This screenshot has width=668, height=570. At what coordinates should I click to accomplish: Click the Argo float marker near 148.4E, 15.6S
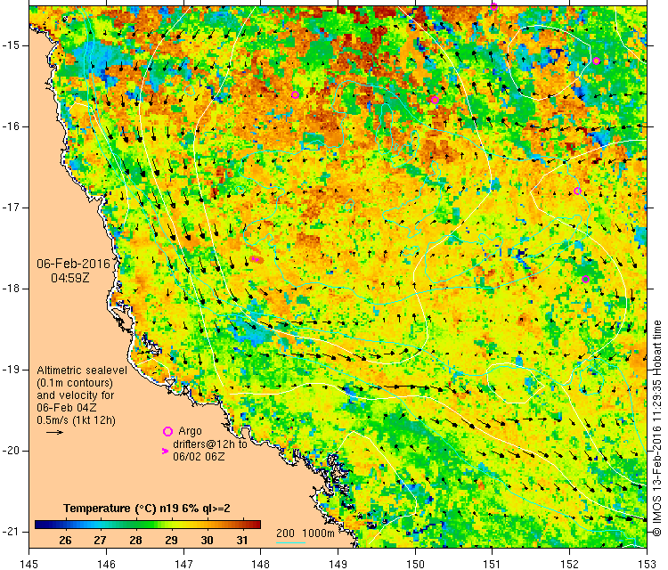point(295,95)
